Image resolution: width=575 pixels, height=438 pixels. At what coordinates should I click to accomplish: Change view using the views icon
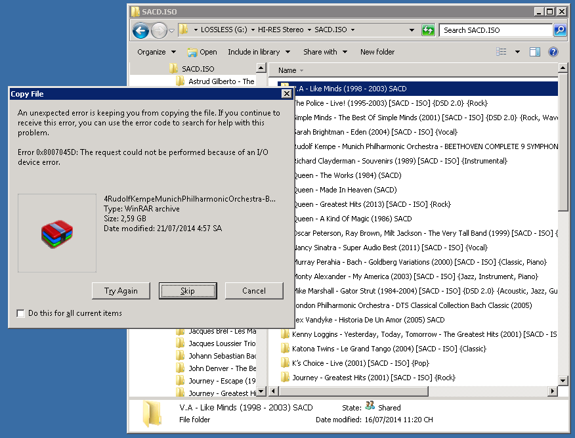501,52
